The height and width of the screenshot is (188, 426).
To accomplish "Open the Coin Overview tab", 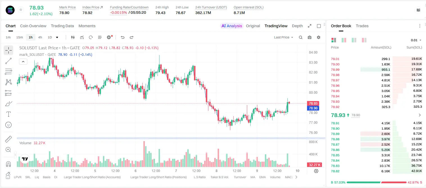I will (x=33, y=26).
